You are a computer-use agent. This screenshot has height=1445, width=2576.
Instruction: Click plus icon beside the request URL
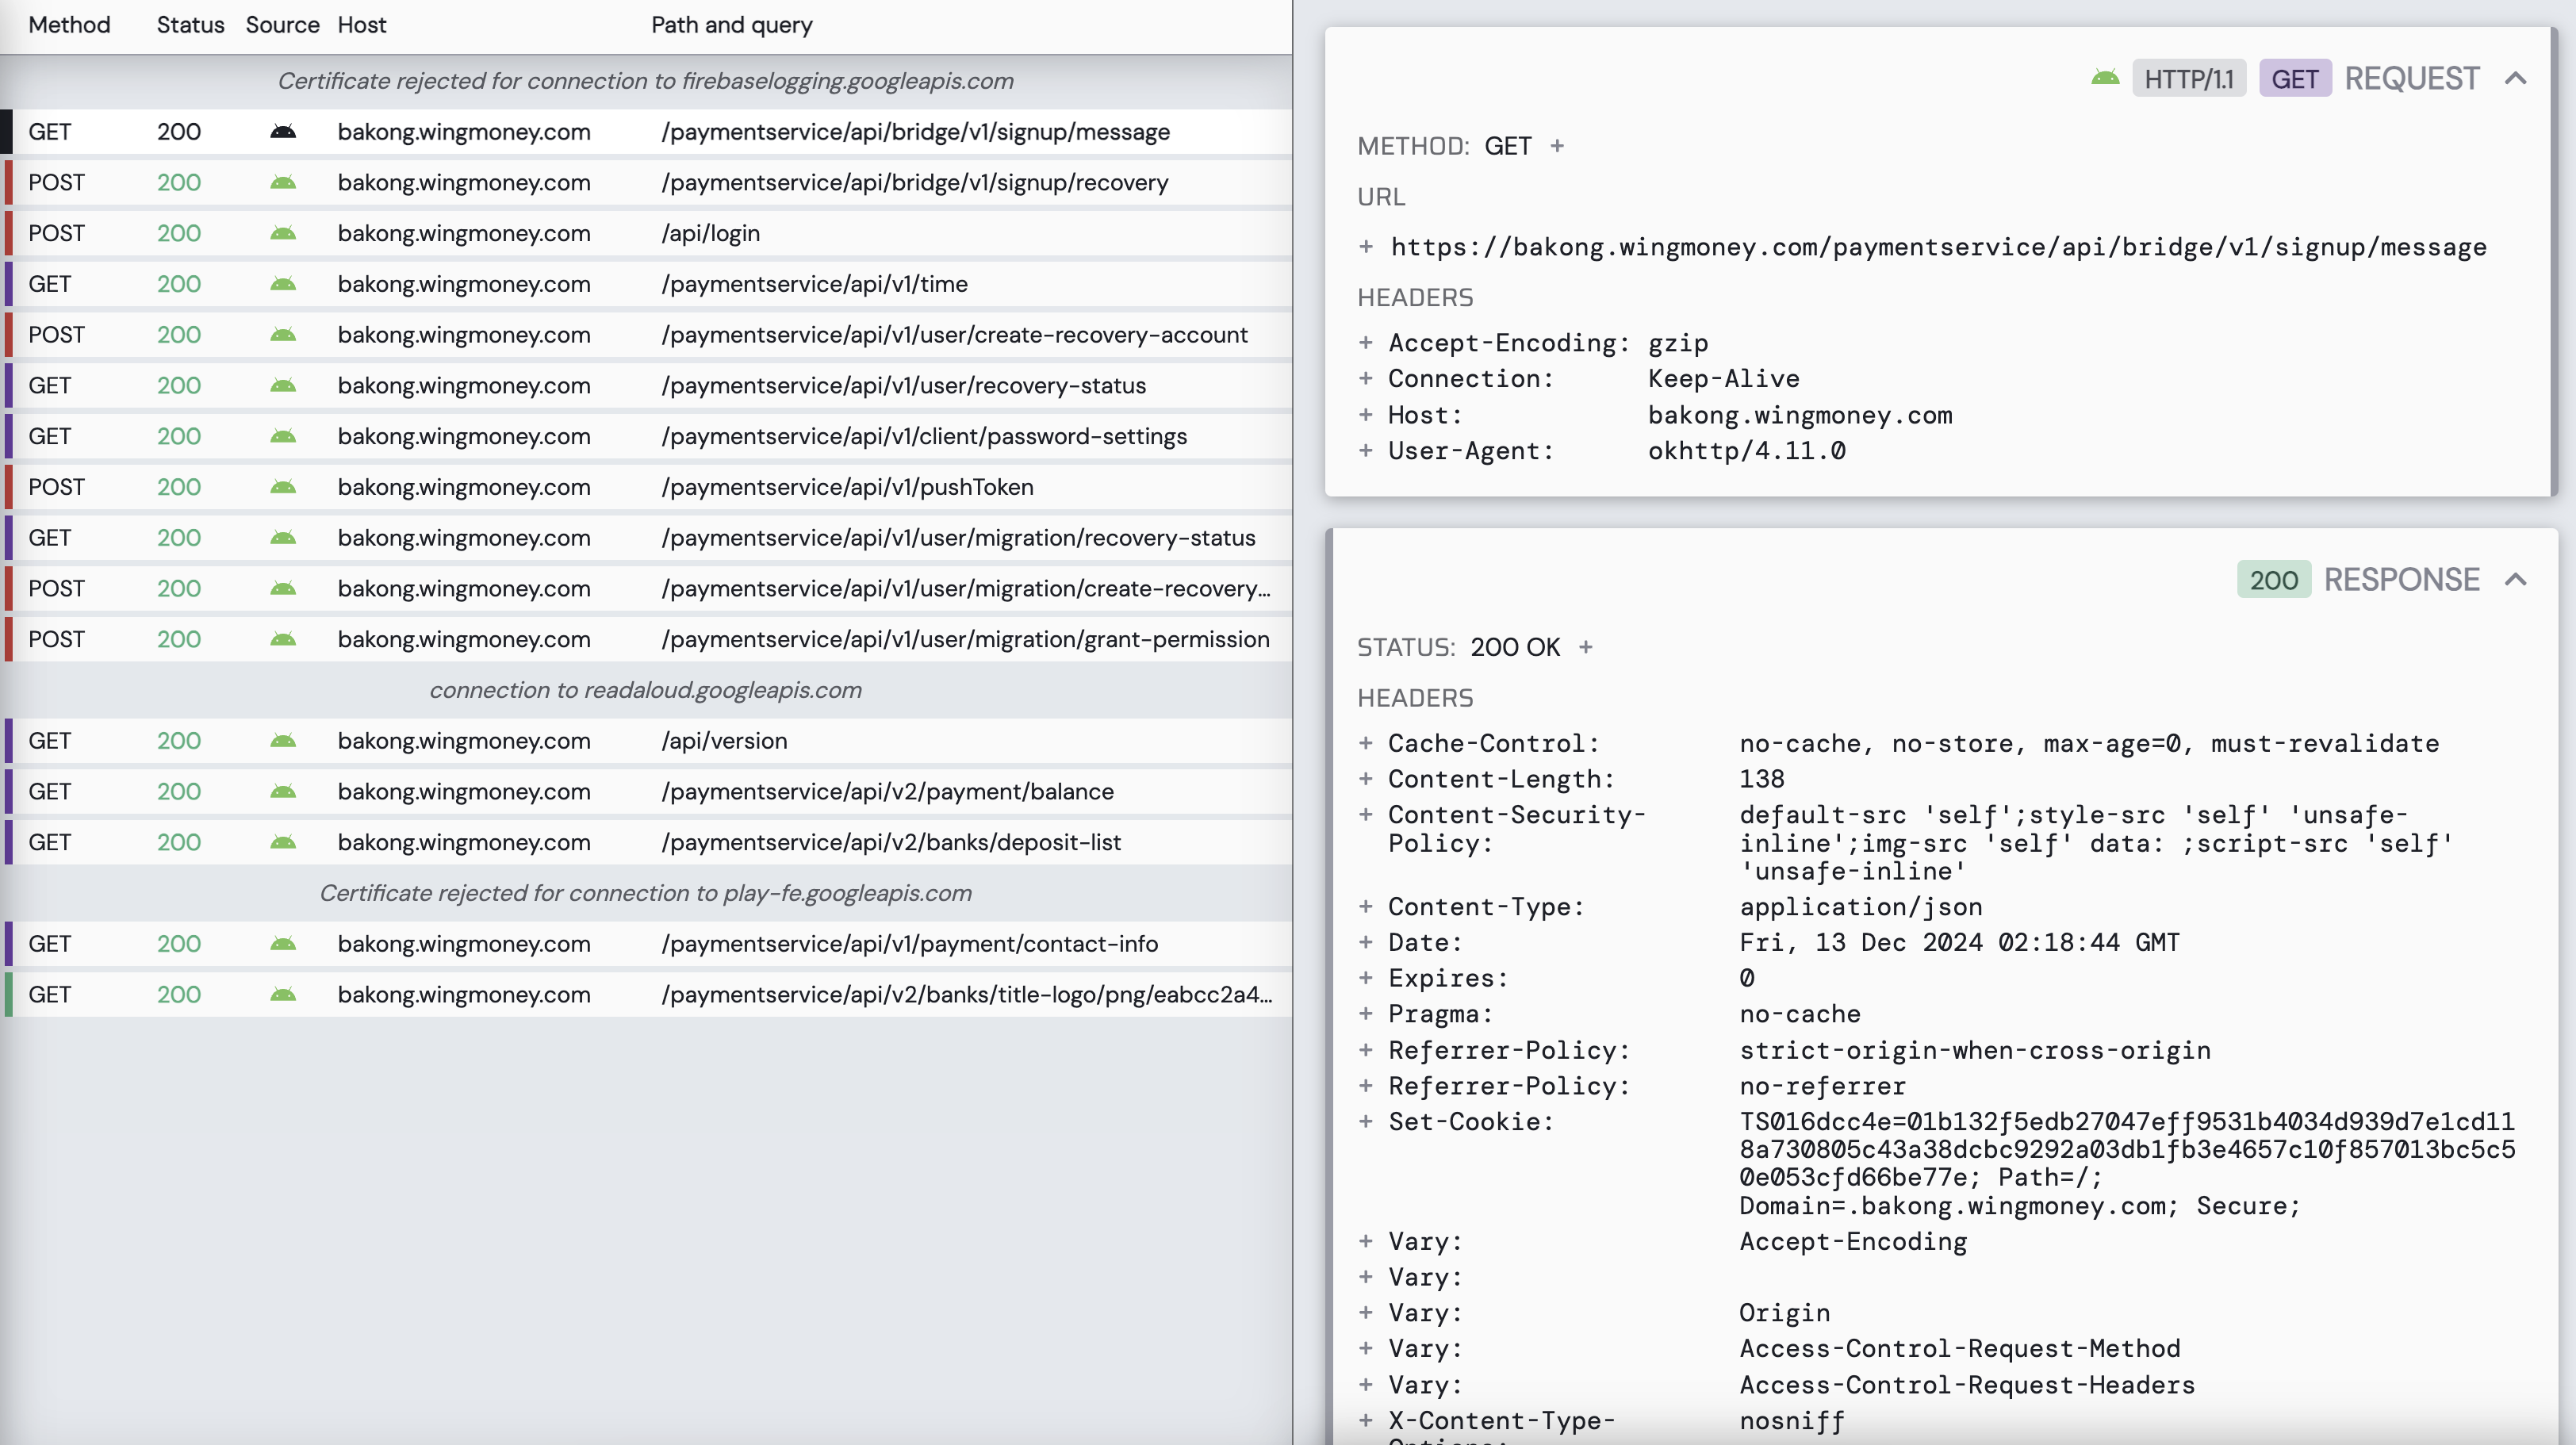(1366, 247)
